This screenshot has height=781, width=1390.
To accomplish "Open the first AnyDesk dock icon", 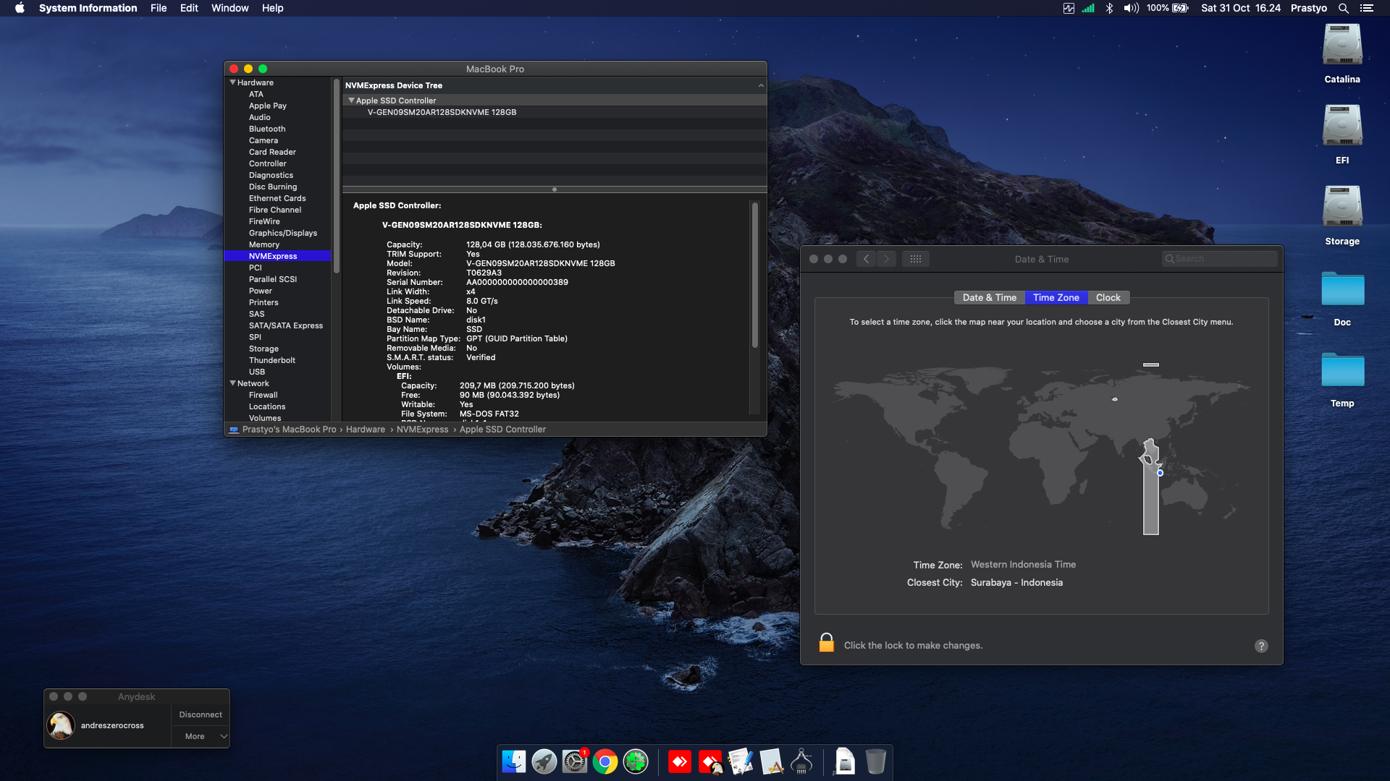I will tap(679, 761).
